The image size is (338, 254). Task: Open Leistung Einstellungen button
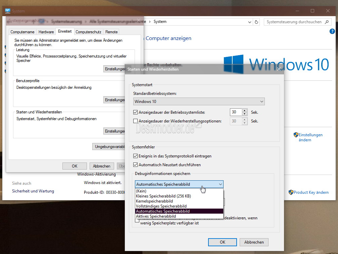pos(114,69)
